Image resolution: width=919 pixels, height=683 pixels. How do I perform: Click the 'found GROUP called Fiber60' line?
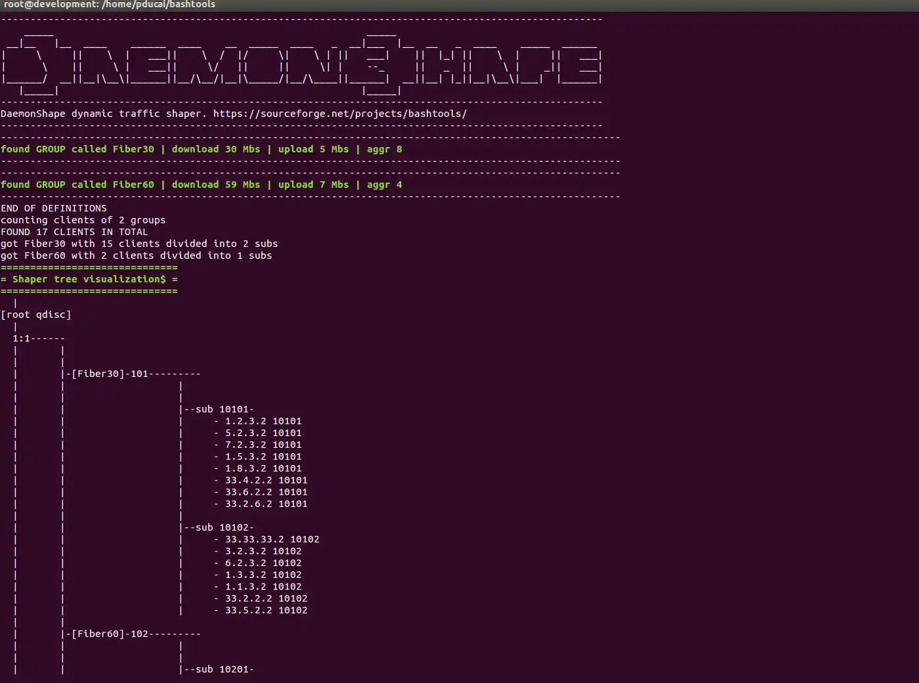coord(202,185)
